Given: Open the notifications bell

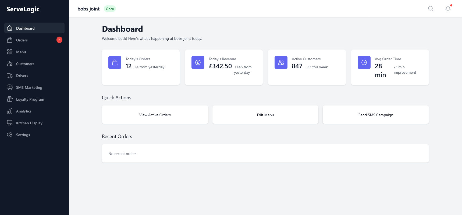Looking at the screenshot, I should (x=448, y=9).
